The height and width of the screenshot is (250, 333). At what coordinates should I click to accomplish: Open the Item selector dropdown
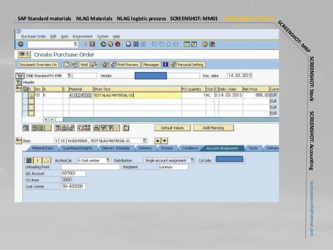point(145,141)
